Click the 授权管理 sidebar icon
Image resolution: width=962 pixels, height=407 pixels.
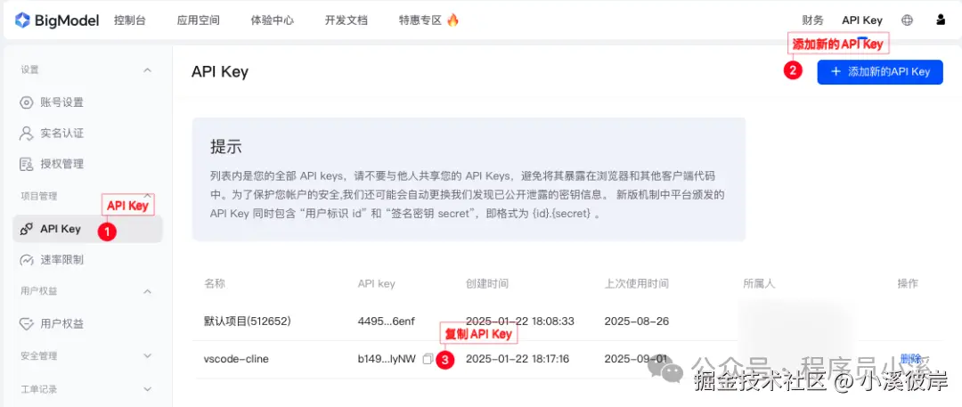(26, 164)
